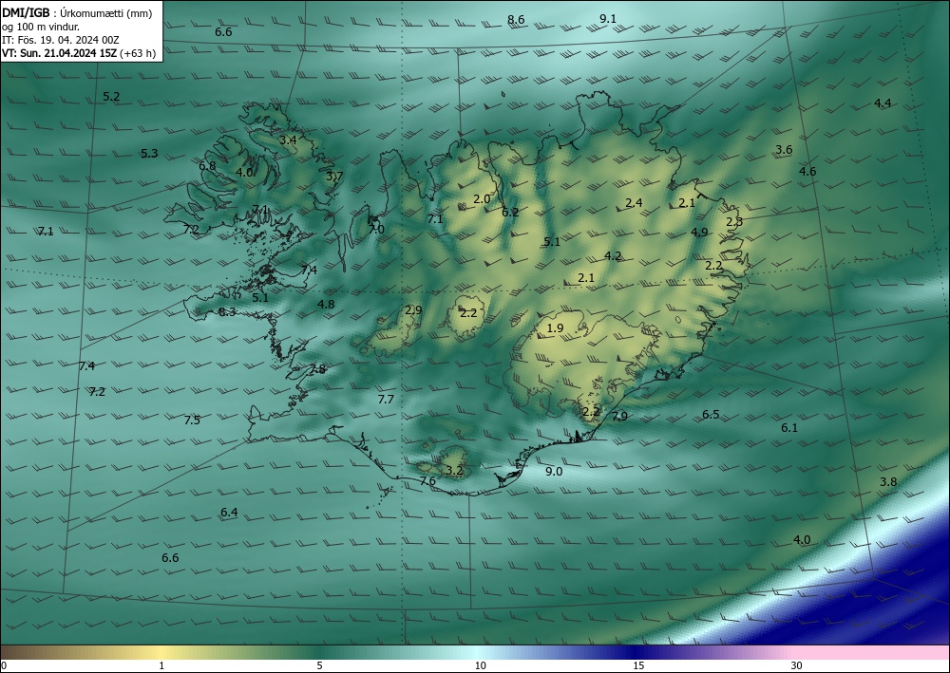Click the 'VT: Sun. 21.04.2024 15Z' valid time
The height and width of the screenshot is (673, 950).
click(60, 53)
